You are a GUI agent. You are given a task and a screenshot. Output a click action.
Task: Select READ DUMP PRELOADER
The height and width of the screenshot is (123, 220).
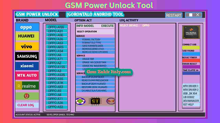click(95, 80)
